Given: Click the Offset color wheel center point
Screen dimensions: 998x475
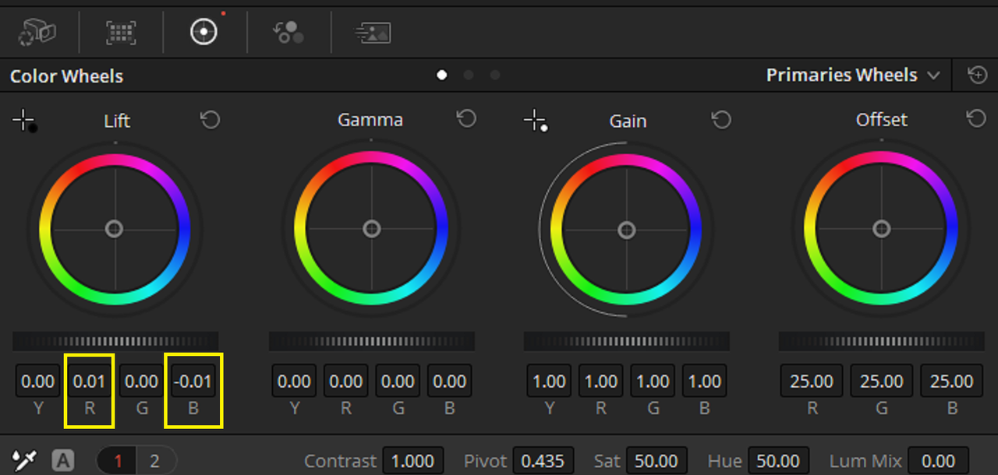Looking at the screenshot, I should (x=881, y=228).
